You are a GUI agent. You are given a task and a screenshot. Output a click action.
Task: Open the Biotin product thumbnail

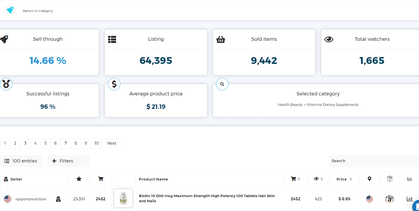pyautogui.click(x=123, y=198)
